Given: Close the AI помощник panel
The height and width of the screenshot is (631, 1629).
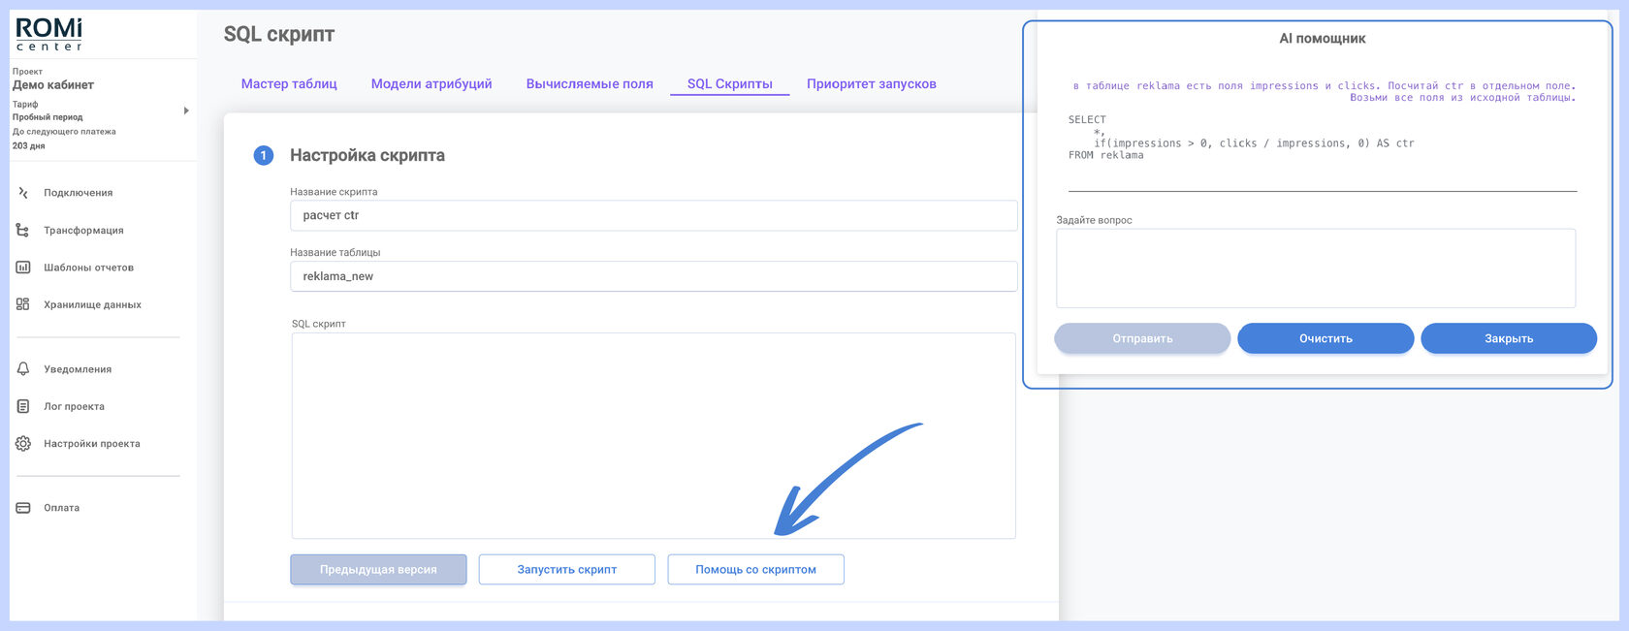Looking at the screenshot, I should click(x=1509, y=338).
